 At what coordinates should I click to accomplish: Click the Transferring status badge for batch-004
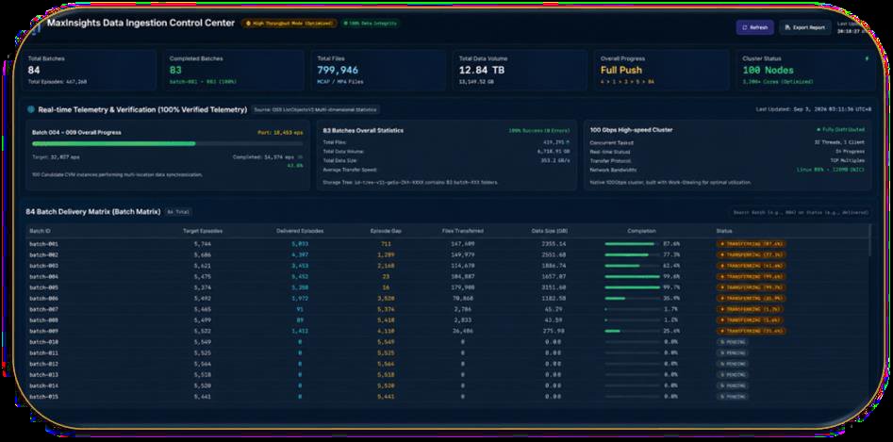(752, 276)
